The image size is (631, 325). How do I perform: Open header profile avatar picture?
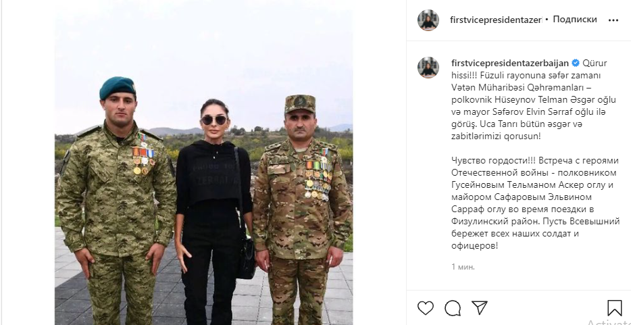pos(428,20)
